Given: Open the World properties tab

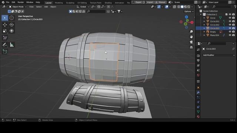Looking at the screenshot, I should [x=198, y=75].
